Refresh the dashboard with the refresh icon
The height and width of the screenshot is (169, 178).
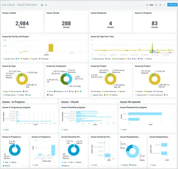156,5
